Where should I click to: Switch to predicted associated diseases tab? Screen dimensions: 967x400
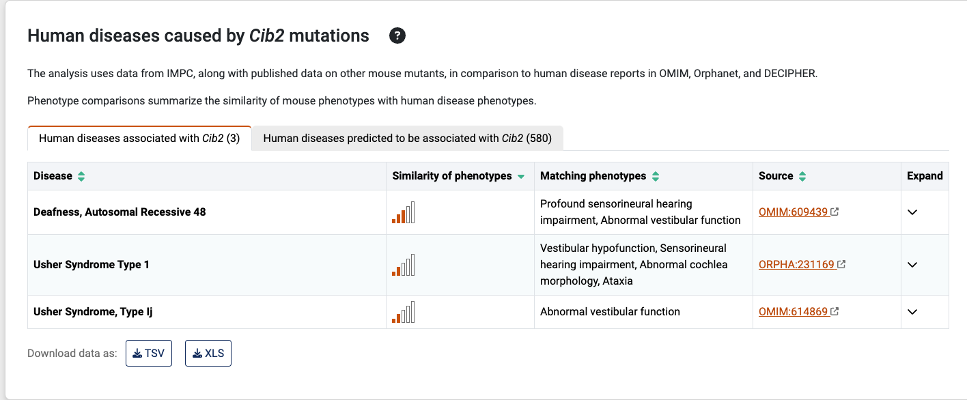pos(407,139)
